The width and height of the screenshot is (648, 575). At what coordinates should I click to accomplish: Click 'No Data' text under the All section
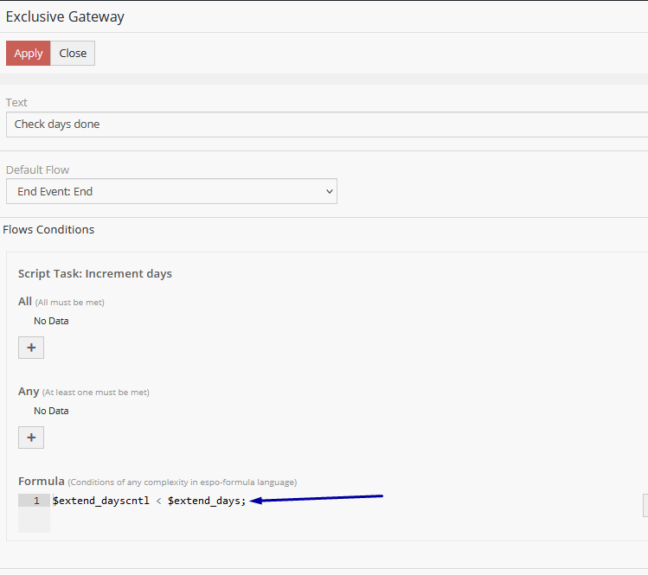pyautogui.click(x=51, y=322)
